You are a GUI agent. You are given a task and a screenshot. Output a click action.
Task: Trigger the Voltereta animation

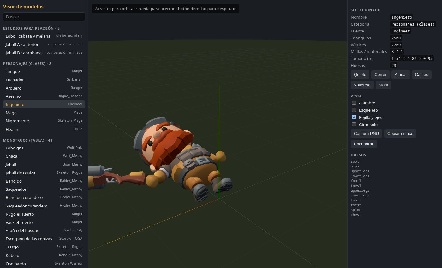[x=362, y=85]
